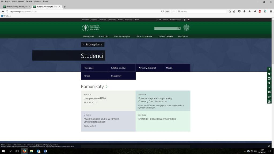
Task: Close the Studenci browser tab
Action: [x=60, y=7]
